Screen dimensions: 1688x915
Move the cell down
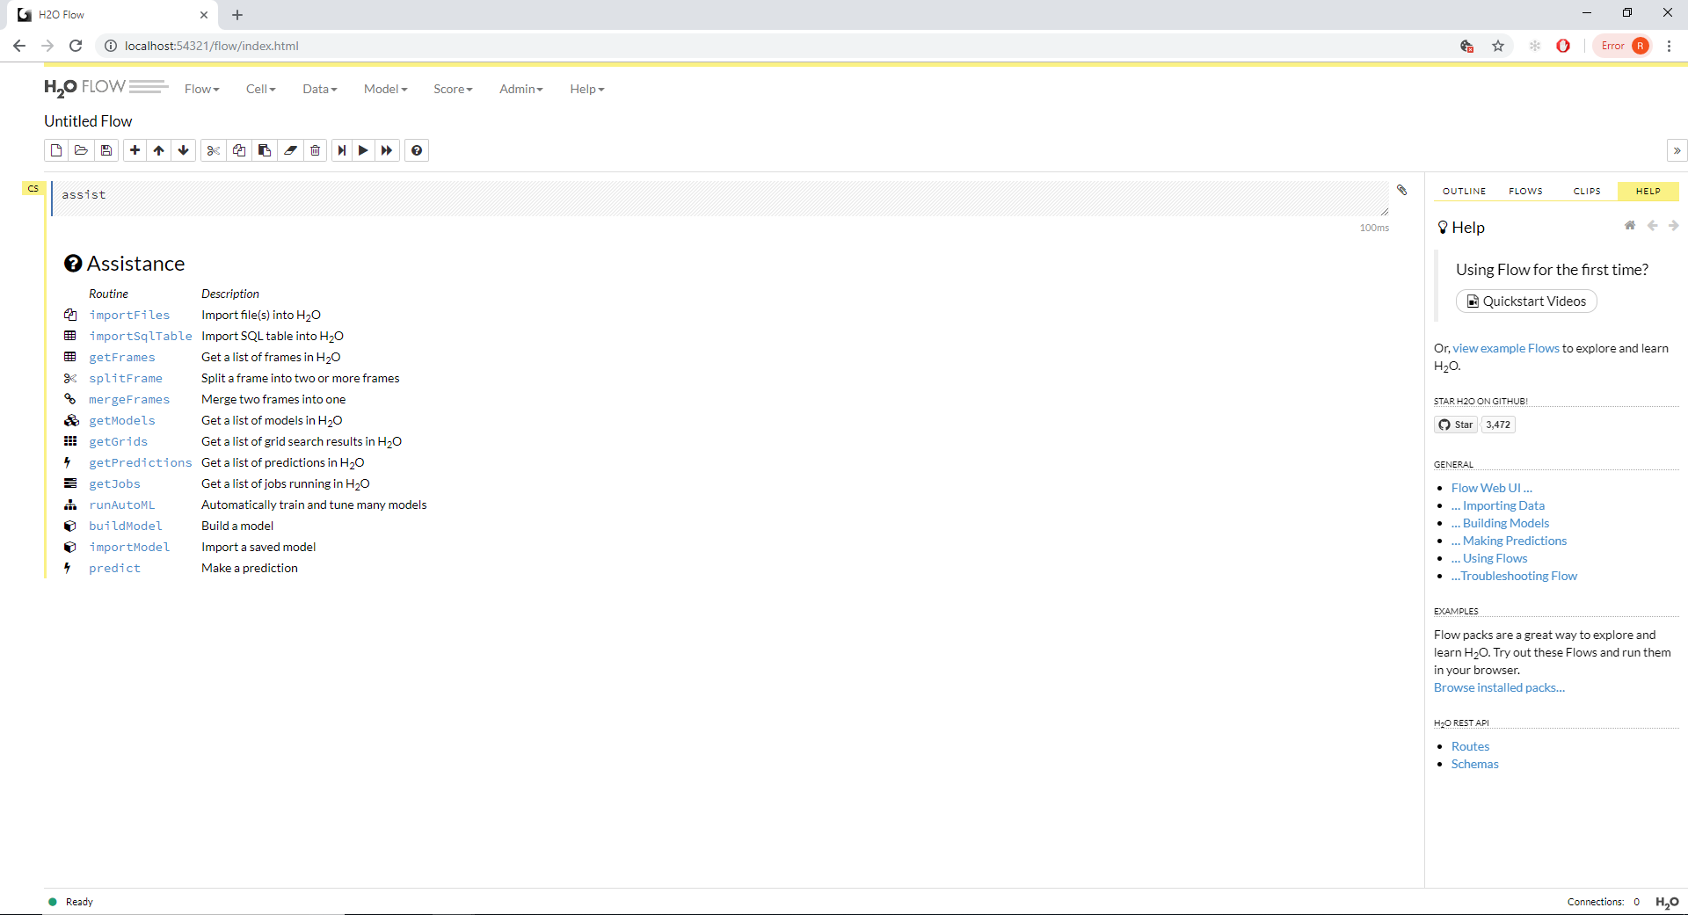pyautogui.click(x=184, y=150)
